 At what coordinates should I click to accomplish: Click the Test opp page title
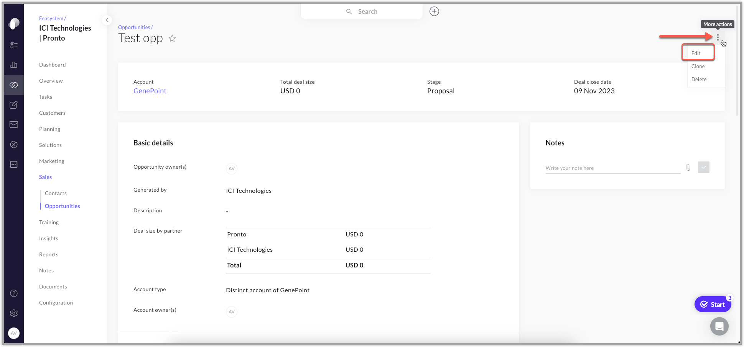pos(141,38)
